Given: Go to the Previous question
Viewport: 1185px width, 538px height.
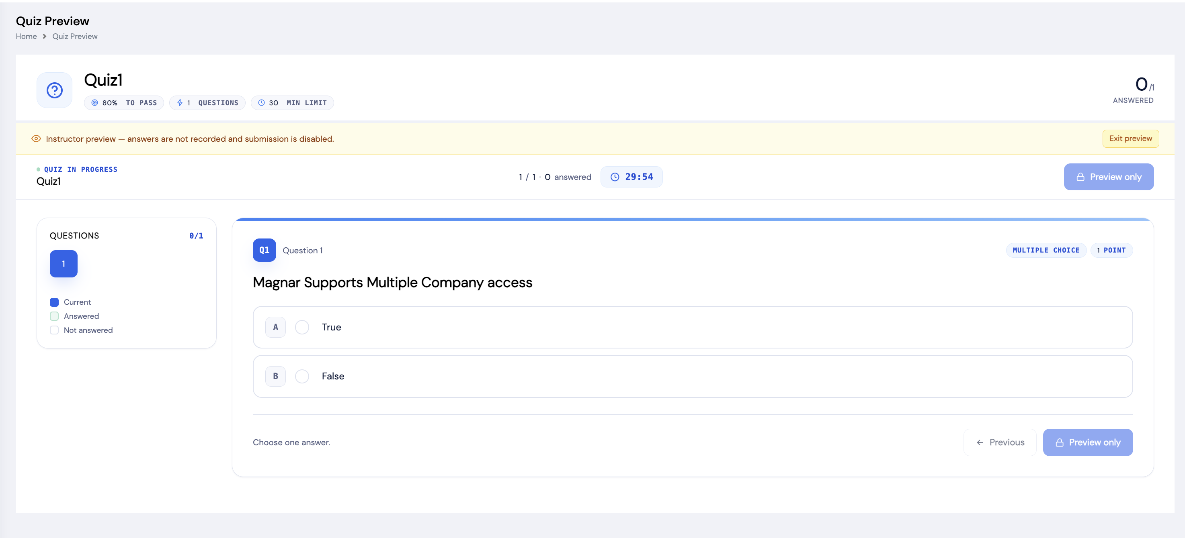Looking at the screenshot, I should tap(1000, 442).
